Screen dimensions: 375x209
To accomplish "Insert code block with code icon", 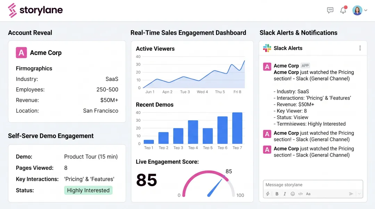I will [300, 194].
